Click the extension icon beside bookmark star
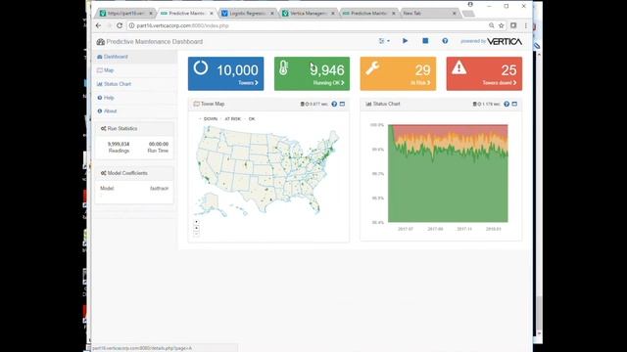The height and width of the screenshot is (352, 627). [513, 25]
